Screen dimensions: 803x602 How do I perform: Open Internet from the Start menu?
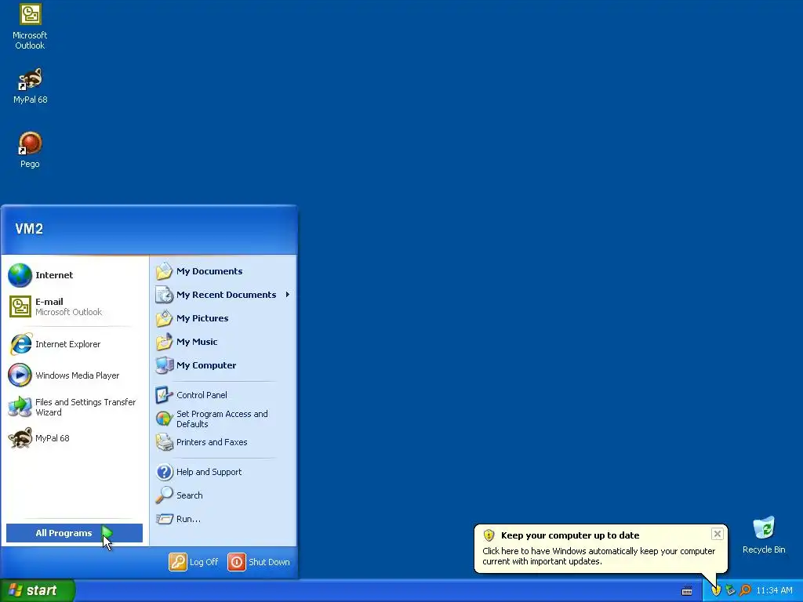tap(74, 275)
